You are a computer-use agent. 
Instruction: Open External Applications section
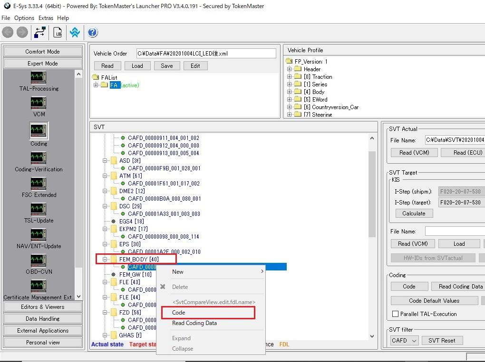[x=43, y=331]
